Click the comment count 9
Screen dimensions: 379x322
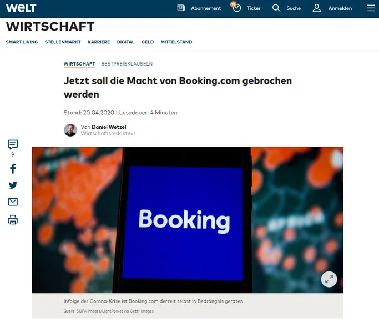pos(13,154)
